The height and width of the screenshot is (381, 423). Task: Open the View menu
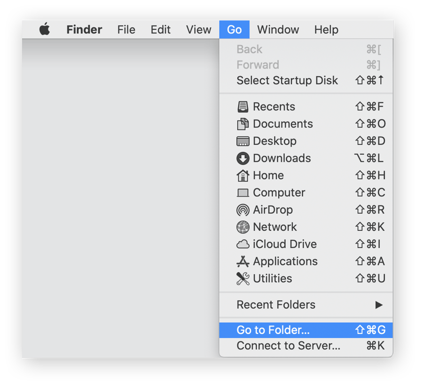point(198,30)
